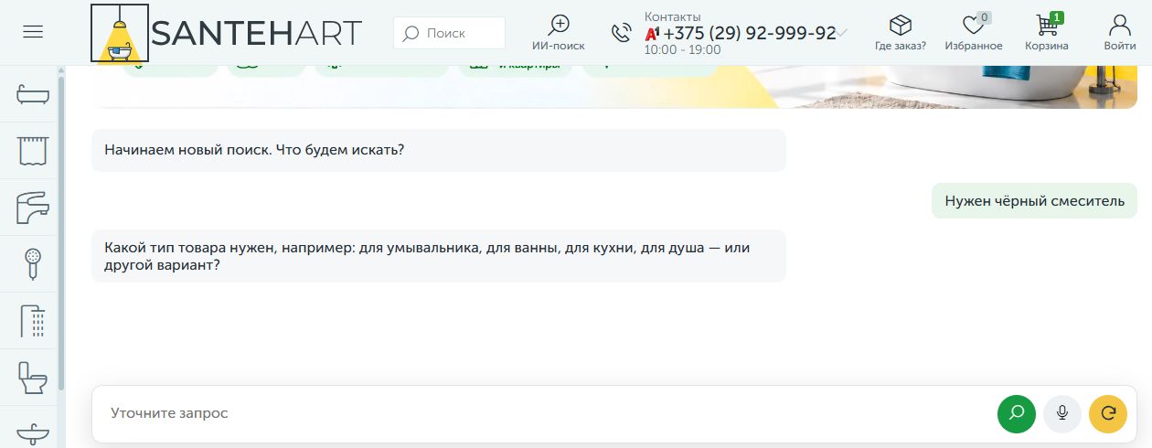This screenshot has width=1152, height=448.
Task: Expand contacts chevron beside phone number
Action: tap(843, 34)
